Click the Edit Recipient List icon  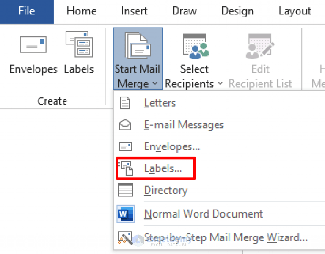[x=260, y=47]
